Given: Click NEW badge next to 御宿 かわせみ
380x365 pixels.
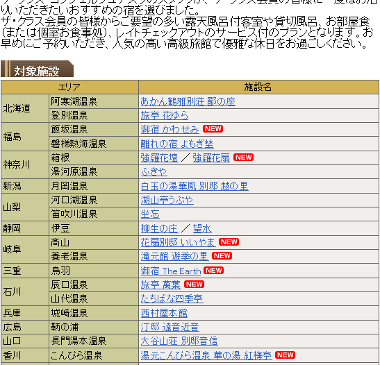Looking at the screenshot, I should pyautogui.click(x=213, y=129).
